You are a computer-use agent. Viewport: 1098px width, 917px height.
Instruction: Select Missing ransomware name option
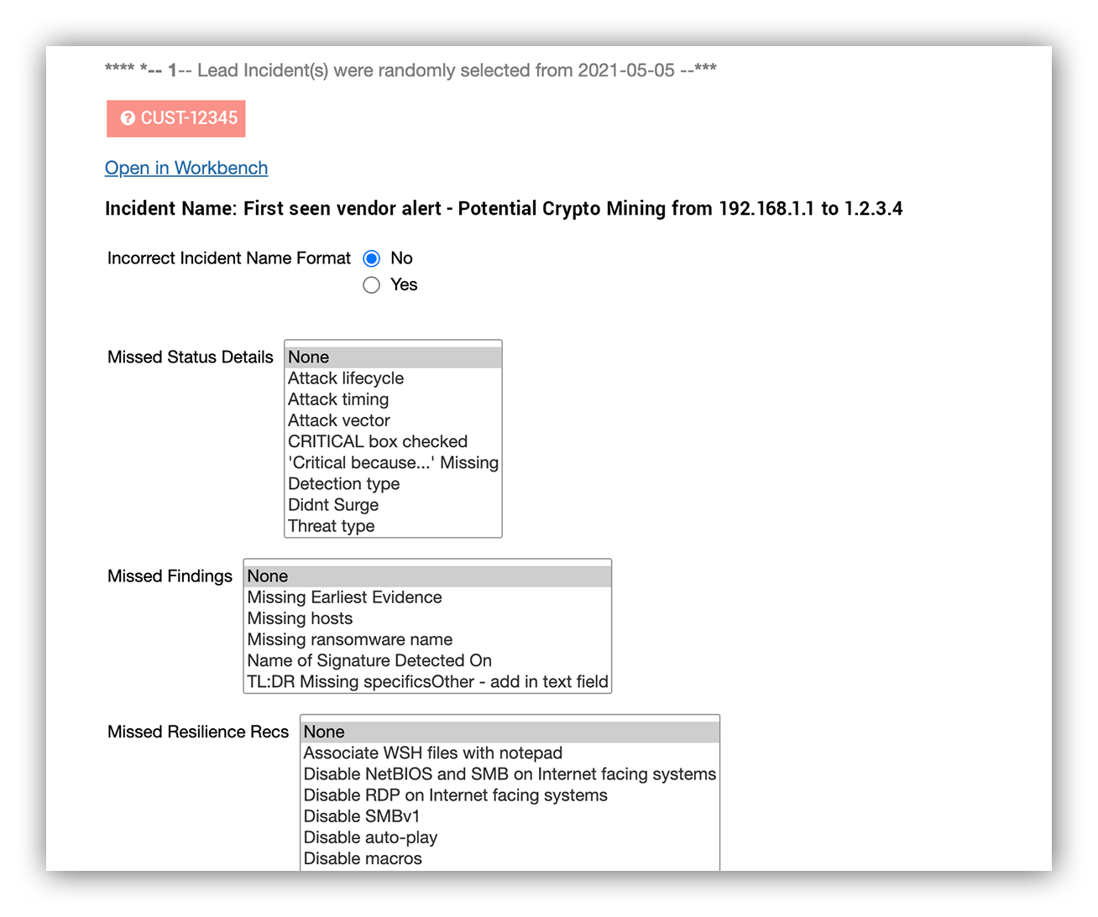[x=427, y=639]
